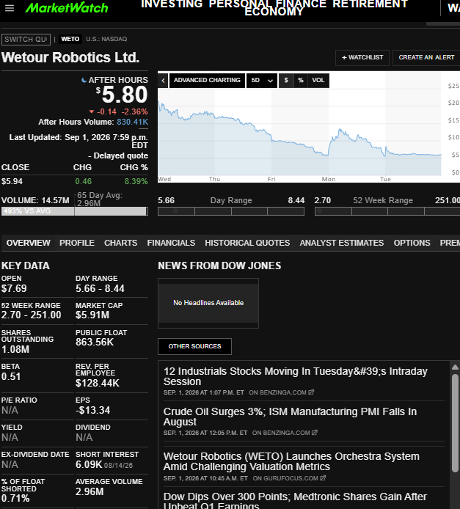Screen dimensions: 460x509
Task: Click the Wetour Robotics Ltd. title
Action: click(x=70, y=57)
